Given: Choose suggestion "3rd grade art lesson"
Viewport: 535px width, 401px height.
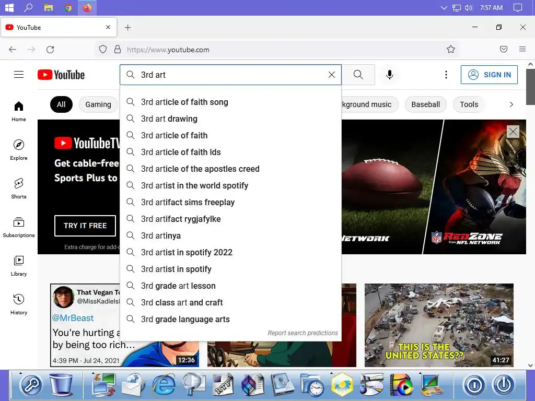Looking at the screenshot, I should coord(230,286).
